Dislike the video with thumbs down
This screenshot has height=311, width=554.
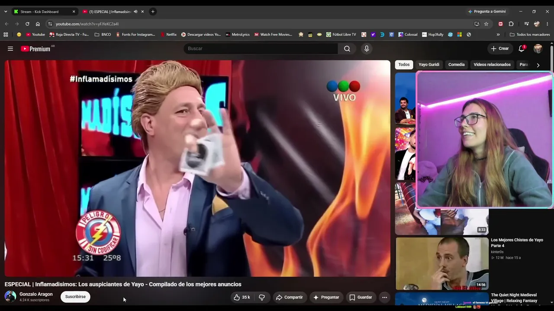point(262,297)
